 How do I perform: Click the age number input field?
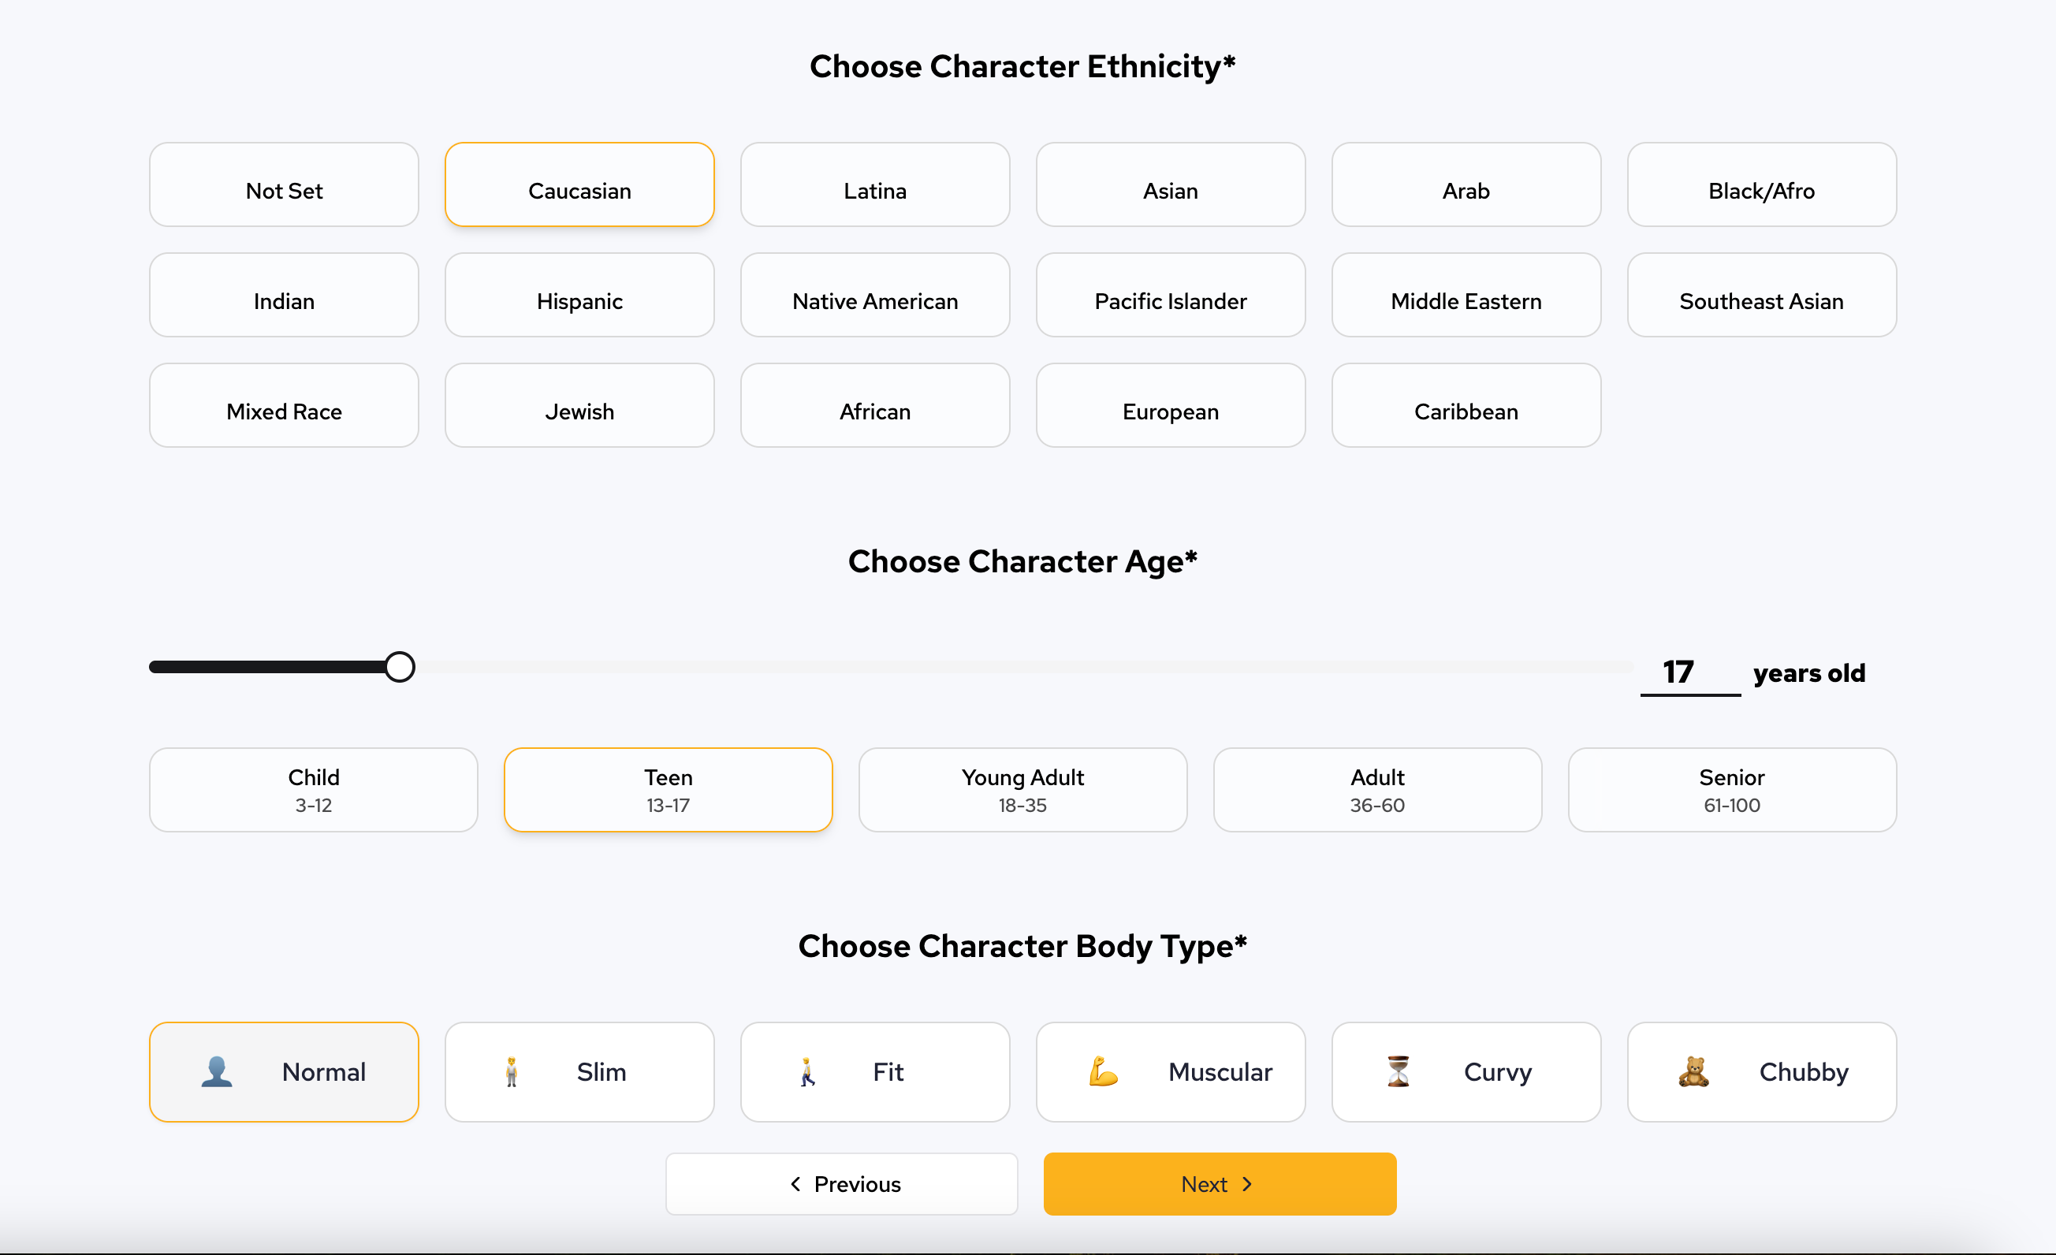(x=1689, y=672)
